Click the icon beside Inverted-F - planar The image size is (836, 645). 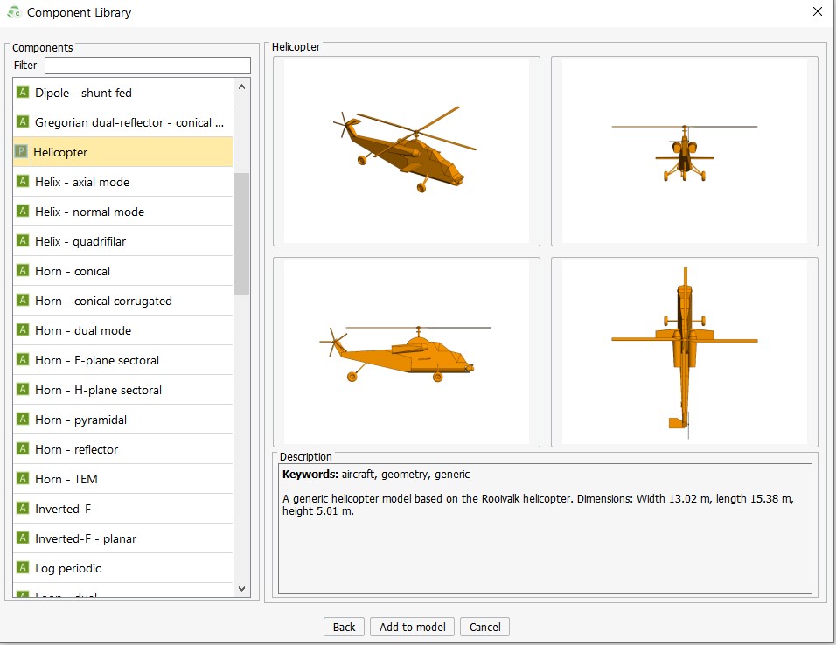[23, 538]
